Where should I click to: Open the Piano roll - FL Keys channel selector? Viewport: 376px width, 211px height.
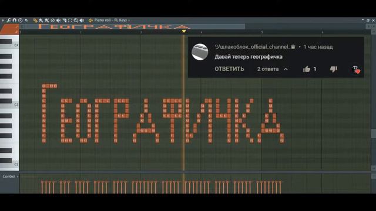[x=112, y=21]
